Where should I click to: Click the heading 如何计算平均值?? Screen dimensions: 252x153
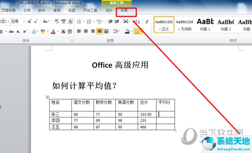click(x=84, y=86)
